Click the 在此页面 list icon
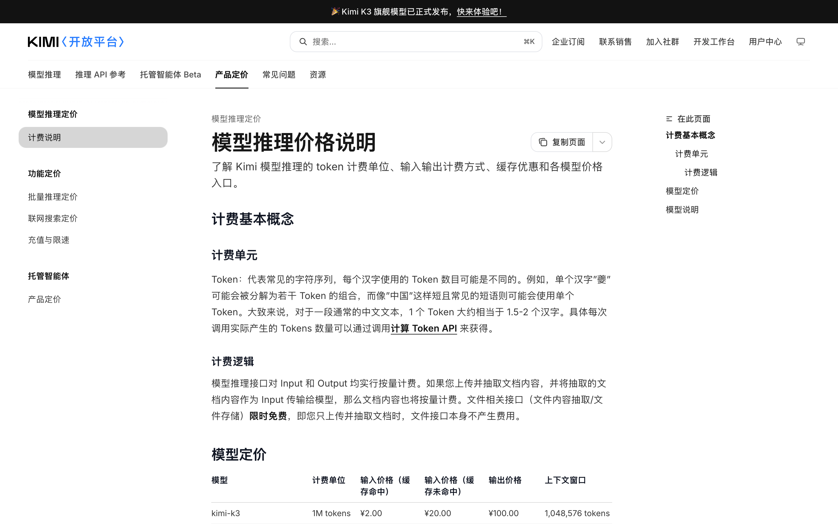The width and height of the screenshot is (838, 524). coord(669,119)
